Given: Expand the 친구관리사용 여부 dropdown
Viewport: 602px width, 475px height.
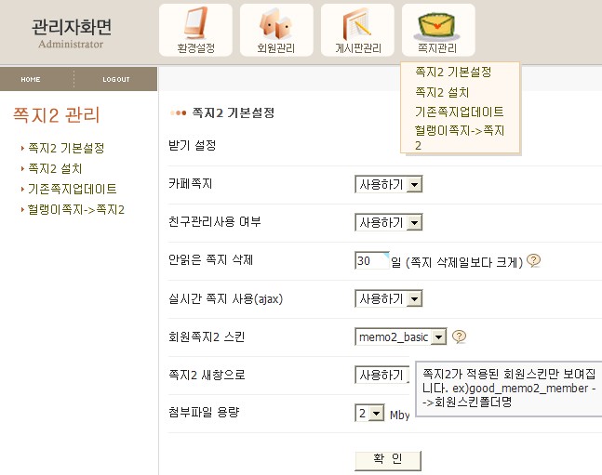Looking at the screenshot, I should 415,222.
